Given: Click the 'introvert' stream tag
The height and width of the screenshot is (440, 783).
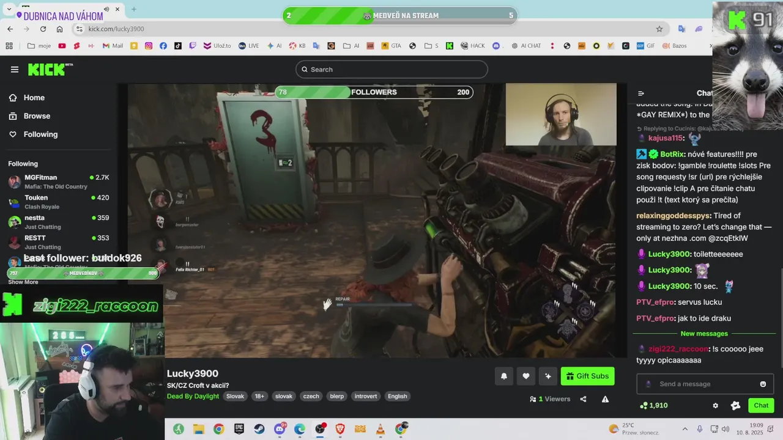Looking at the screenshot, I should pyautogui.click(x=366, y=396).
